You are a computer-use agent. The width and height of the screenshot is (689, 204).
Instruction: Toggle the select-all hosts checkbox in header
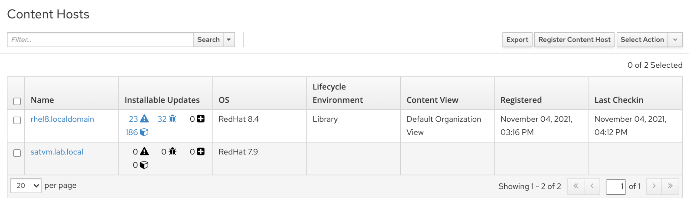[17, 101]
